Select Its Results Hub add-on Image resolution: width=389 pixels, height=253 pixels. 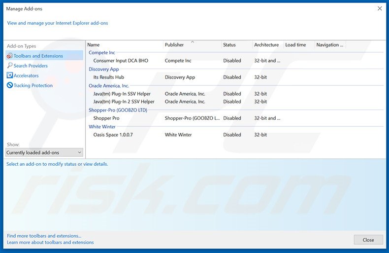[109, 77]
